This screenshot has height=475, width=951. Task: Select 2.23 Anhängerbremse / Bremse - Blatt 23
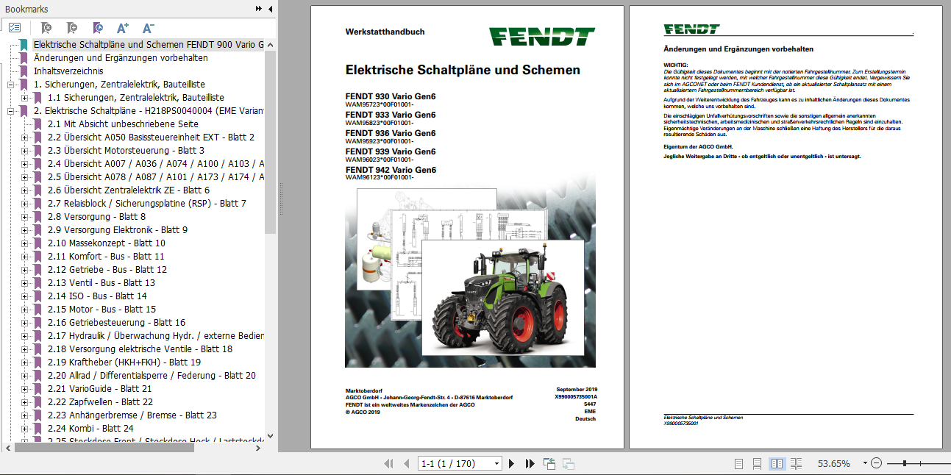[132, 415]
